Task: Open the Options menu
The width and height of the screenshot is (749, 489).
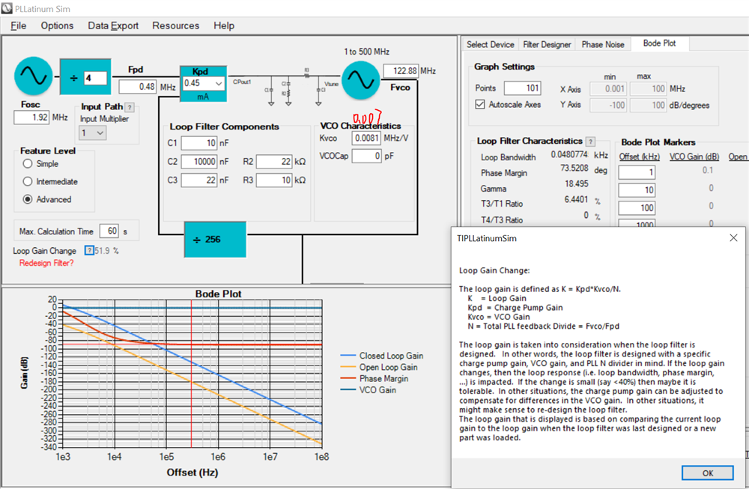Action: pos(58,25)
